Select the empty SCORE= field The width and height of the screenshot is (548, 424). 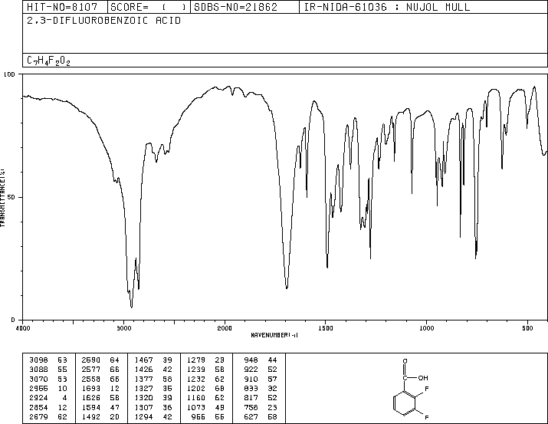(149, 7)
